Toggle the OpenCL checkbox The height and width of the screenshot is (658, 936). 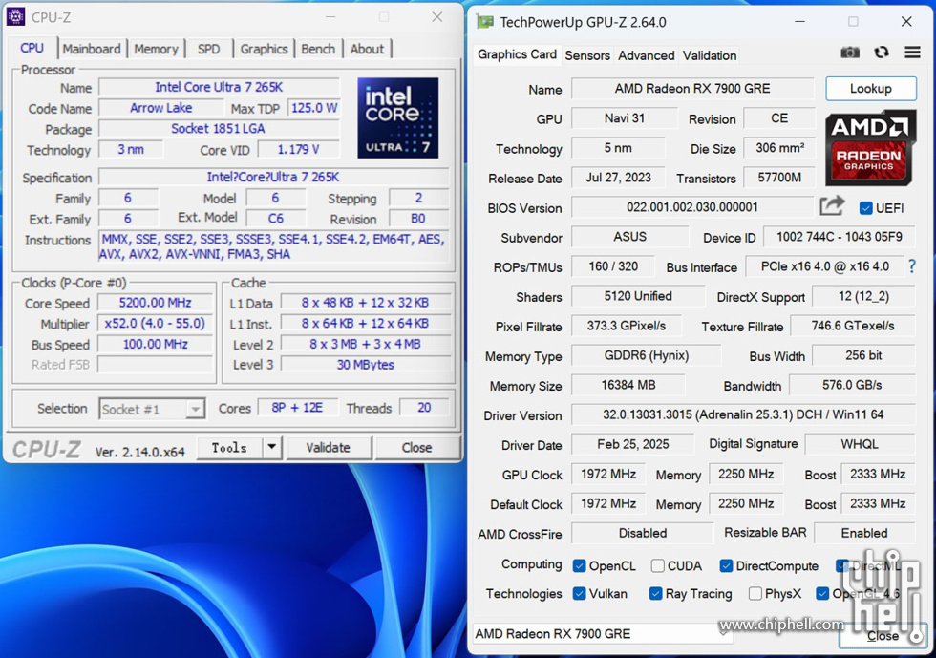pyautogui.click(x=579, y=565)
